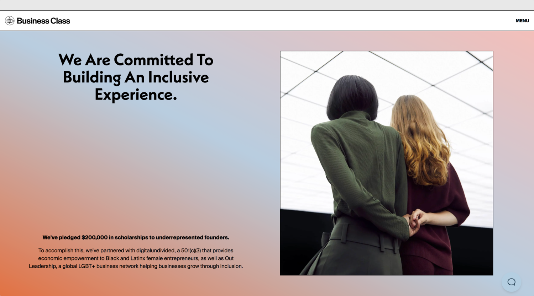This screenshot has width=534, height=296.
Task: Click the Business Class wordmark
Action: point(43,21)
